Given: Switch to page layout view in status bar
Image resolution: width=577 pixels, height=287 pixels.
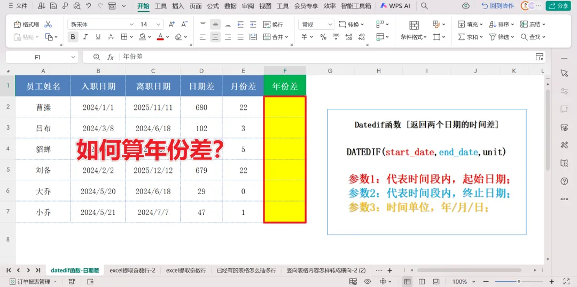Looking at the screenshot, I should tap(422, 282).
